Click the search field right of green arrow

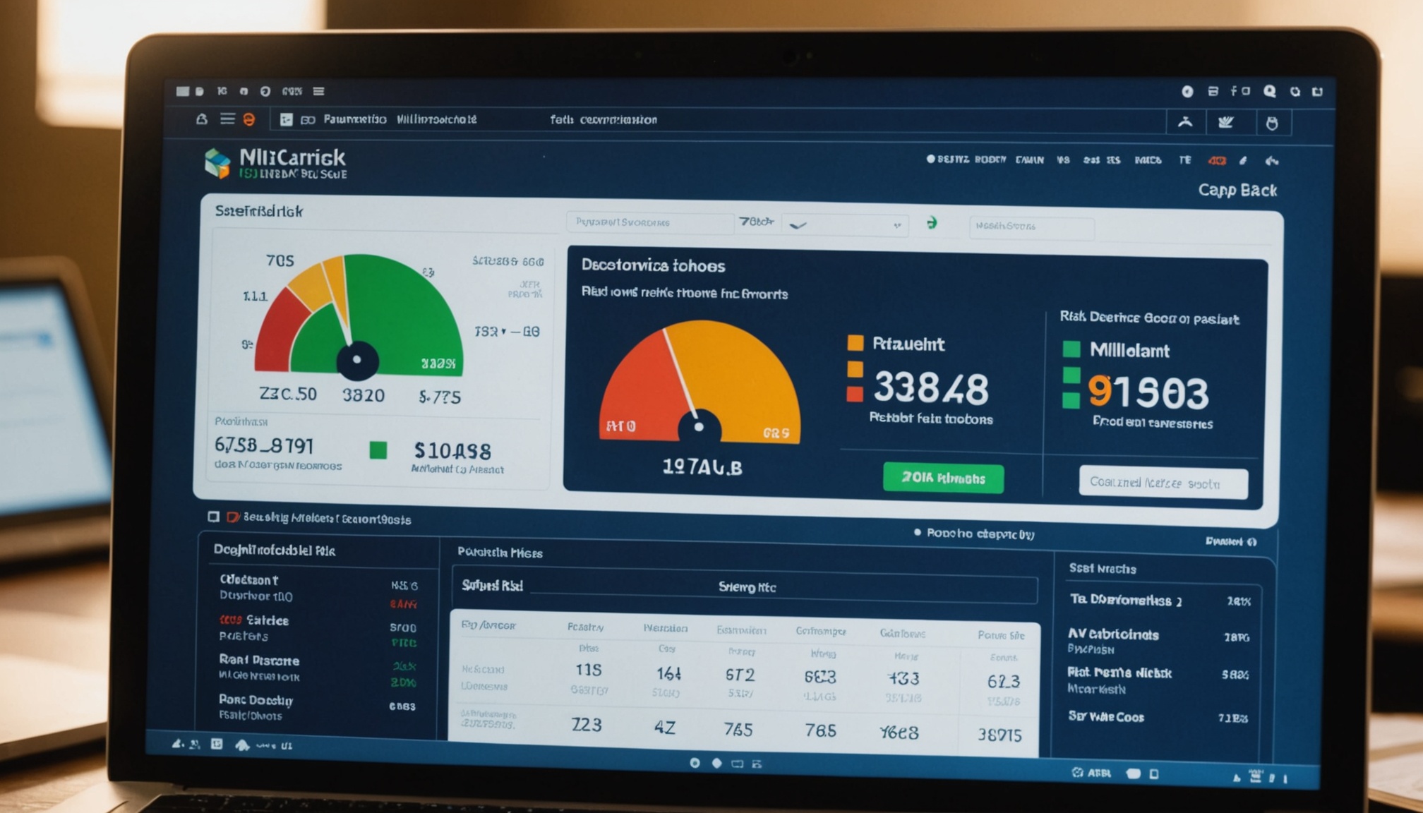(1031, 227)
